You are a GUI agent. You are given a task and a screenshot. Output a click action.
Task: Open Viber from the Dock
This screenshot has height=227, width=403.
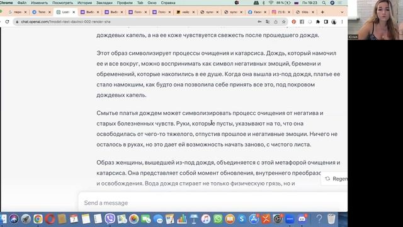(x=110, y=219)
